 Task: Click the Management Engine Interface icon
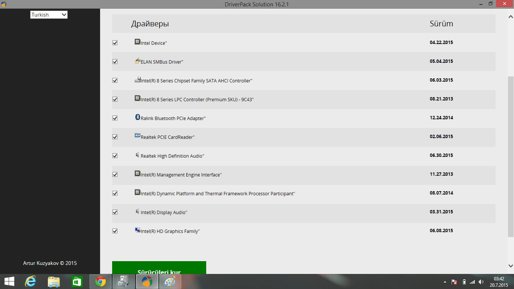pyautogui.click(x=137, y=173)
